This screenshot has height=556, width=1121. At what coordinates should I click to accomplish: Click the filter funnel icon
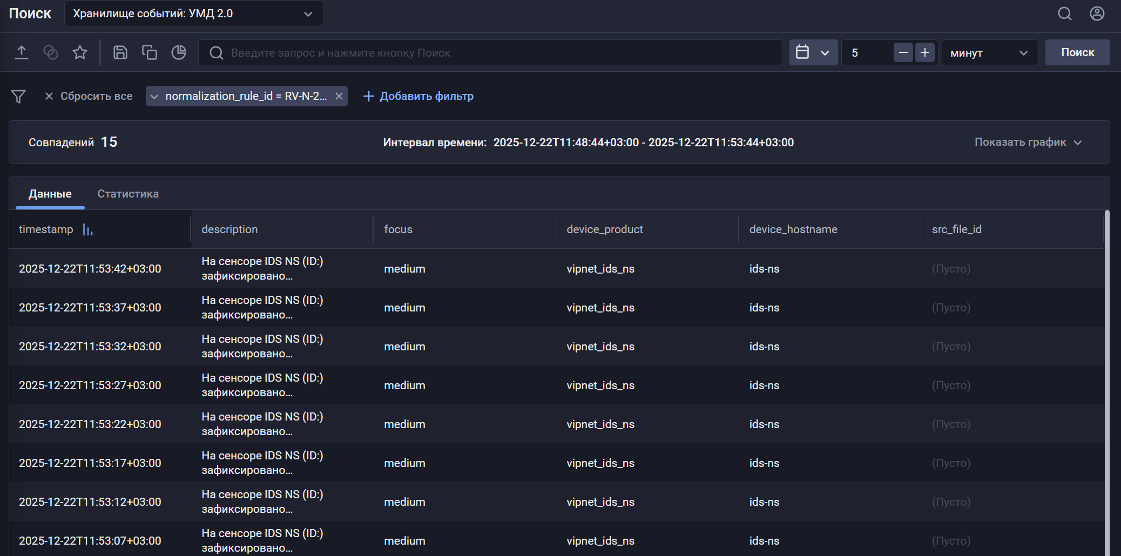pyautogui.click(x=18, y=96)
